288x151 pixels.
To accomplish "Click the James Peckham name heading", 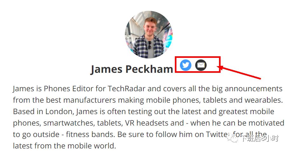I will [x=132, y=69].
